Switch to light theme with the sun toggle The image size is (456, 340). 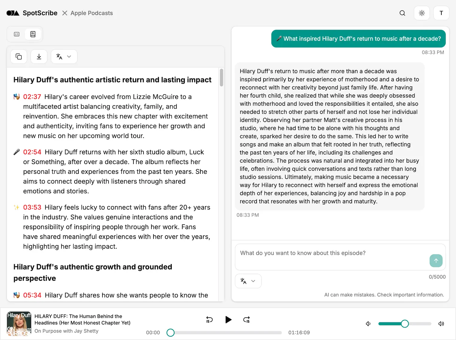tap(422, 13)
